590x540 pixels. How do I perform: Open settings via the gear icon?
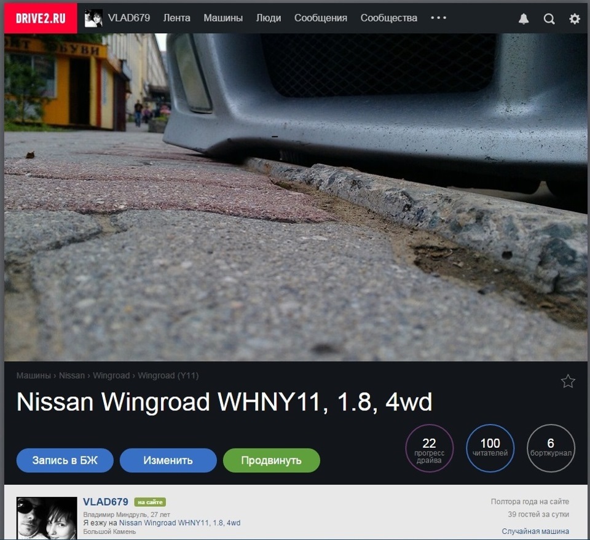click(x=574, y=18)
